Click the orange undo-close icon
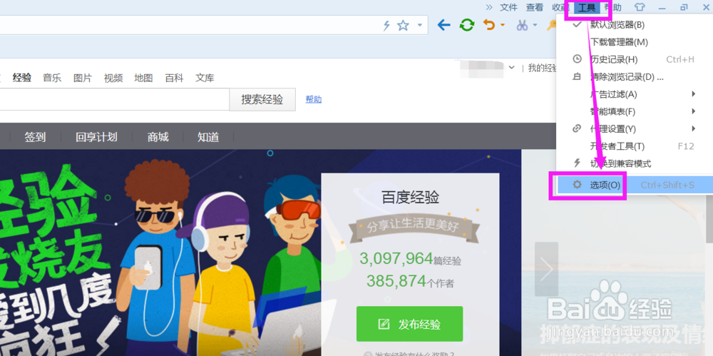Image resolution: width=713 pixels, height=356 pixels. [x=489, y=25]
